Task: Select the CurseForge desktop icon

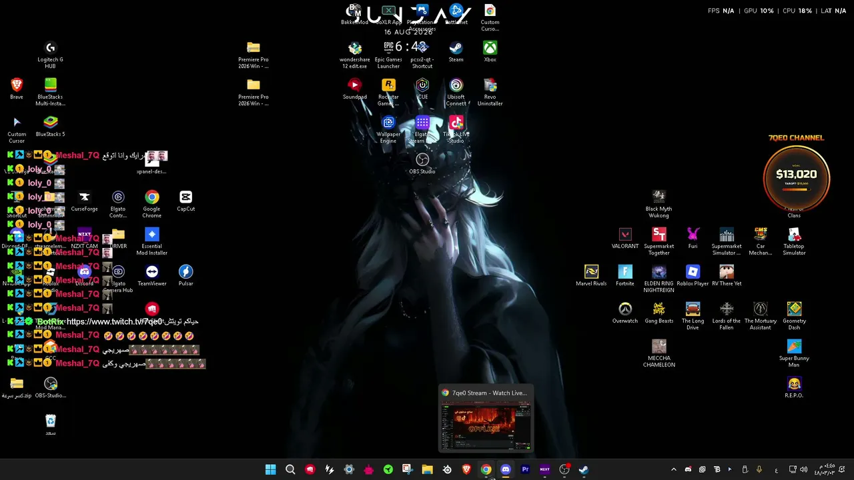Action: click(x=84, y=201)
